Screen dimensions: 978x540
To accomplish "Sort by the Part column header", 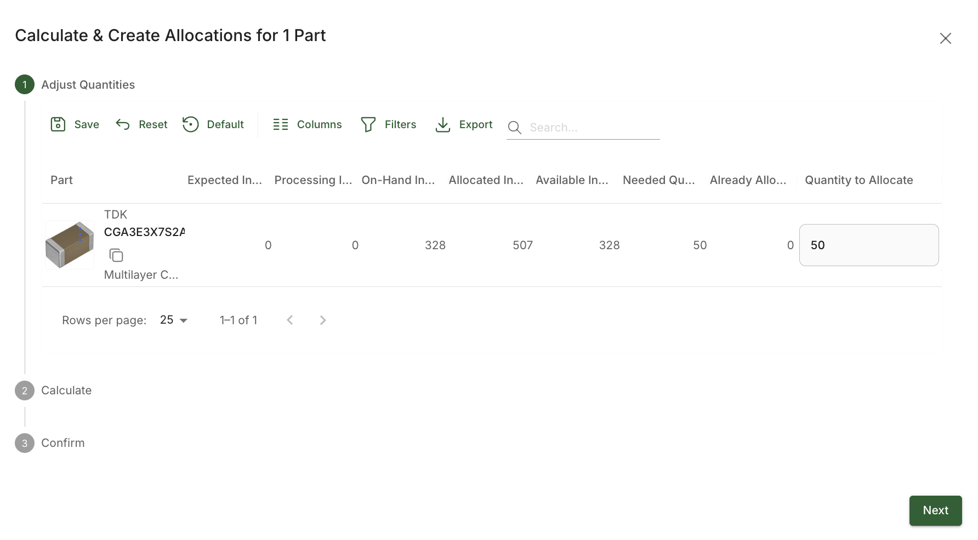I will (61, 180).
